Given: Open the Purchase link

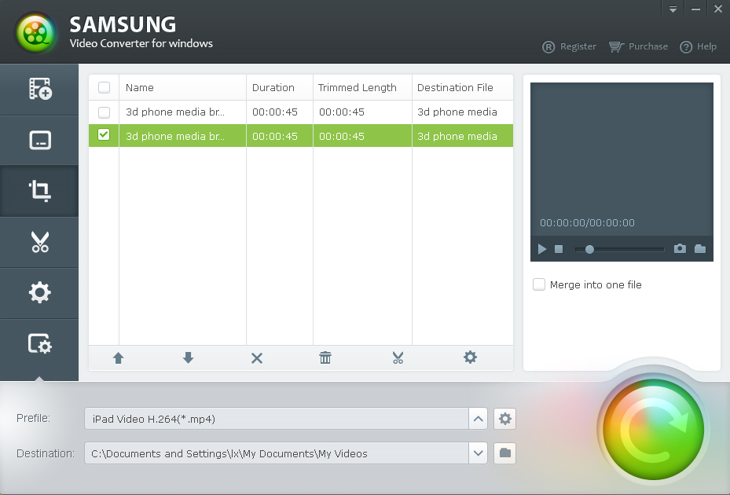Looking at the screenshot, I should point(638,46).
